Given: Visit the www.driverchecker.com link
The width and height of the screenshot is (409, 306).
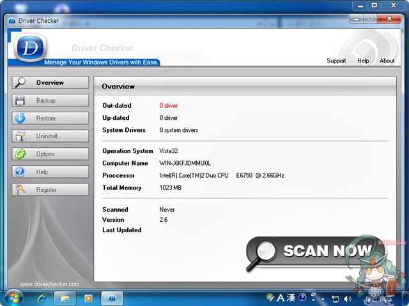Looking at the screenshot, I should tap(50, 284).
